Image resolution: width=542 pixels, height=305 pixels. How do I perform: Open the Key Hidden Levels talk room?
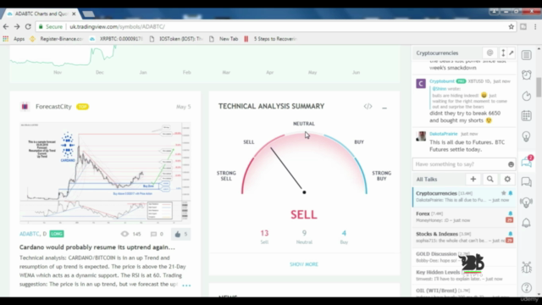tap(463, 275)
